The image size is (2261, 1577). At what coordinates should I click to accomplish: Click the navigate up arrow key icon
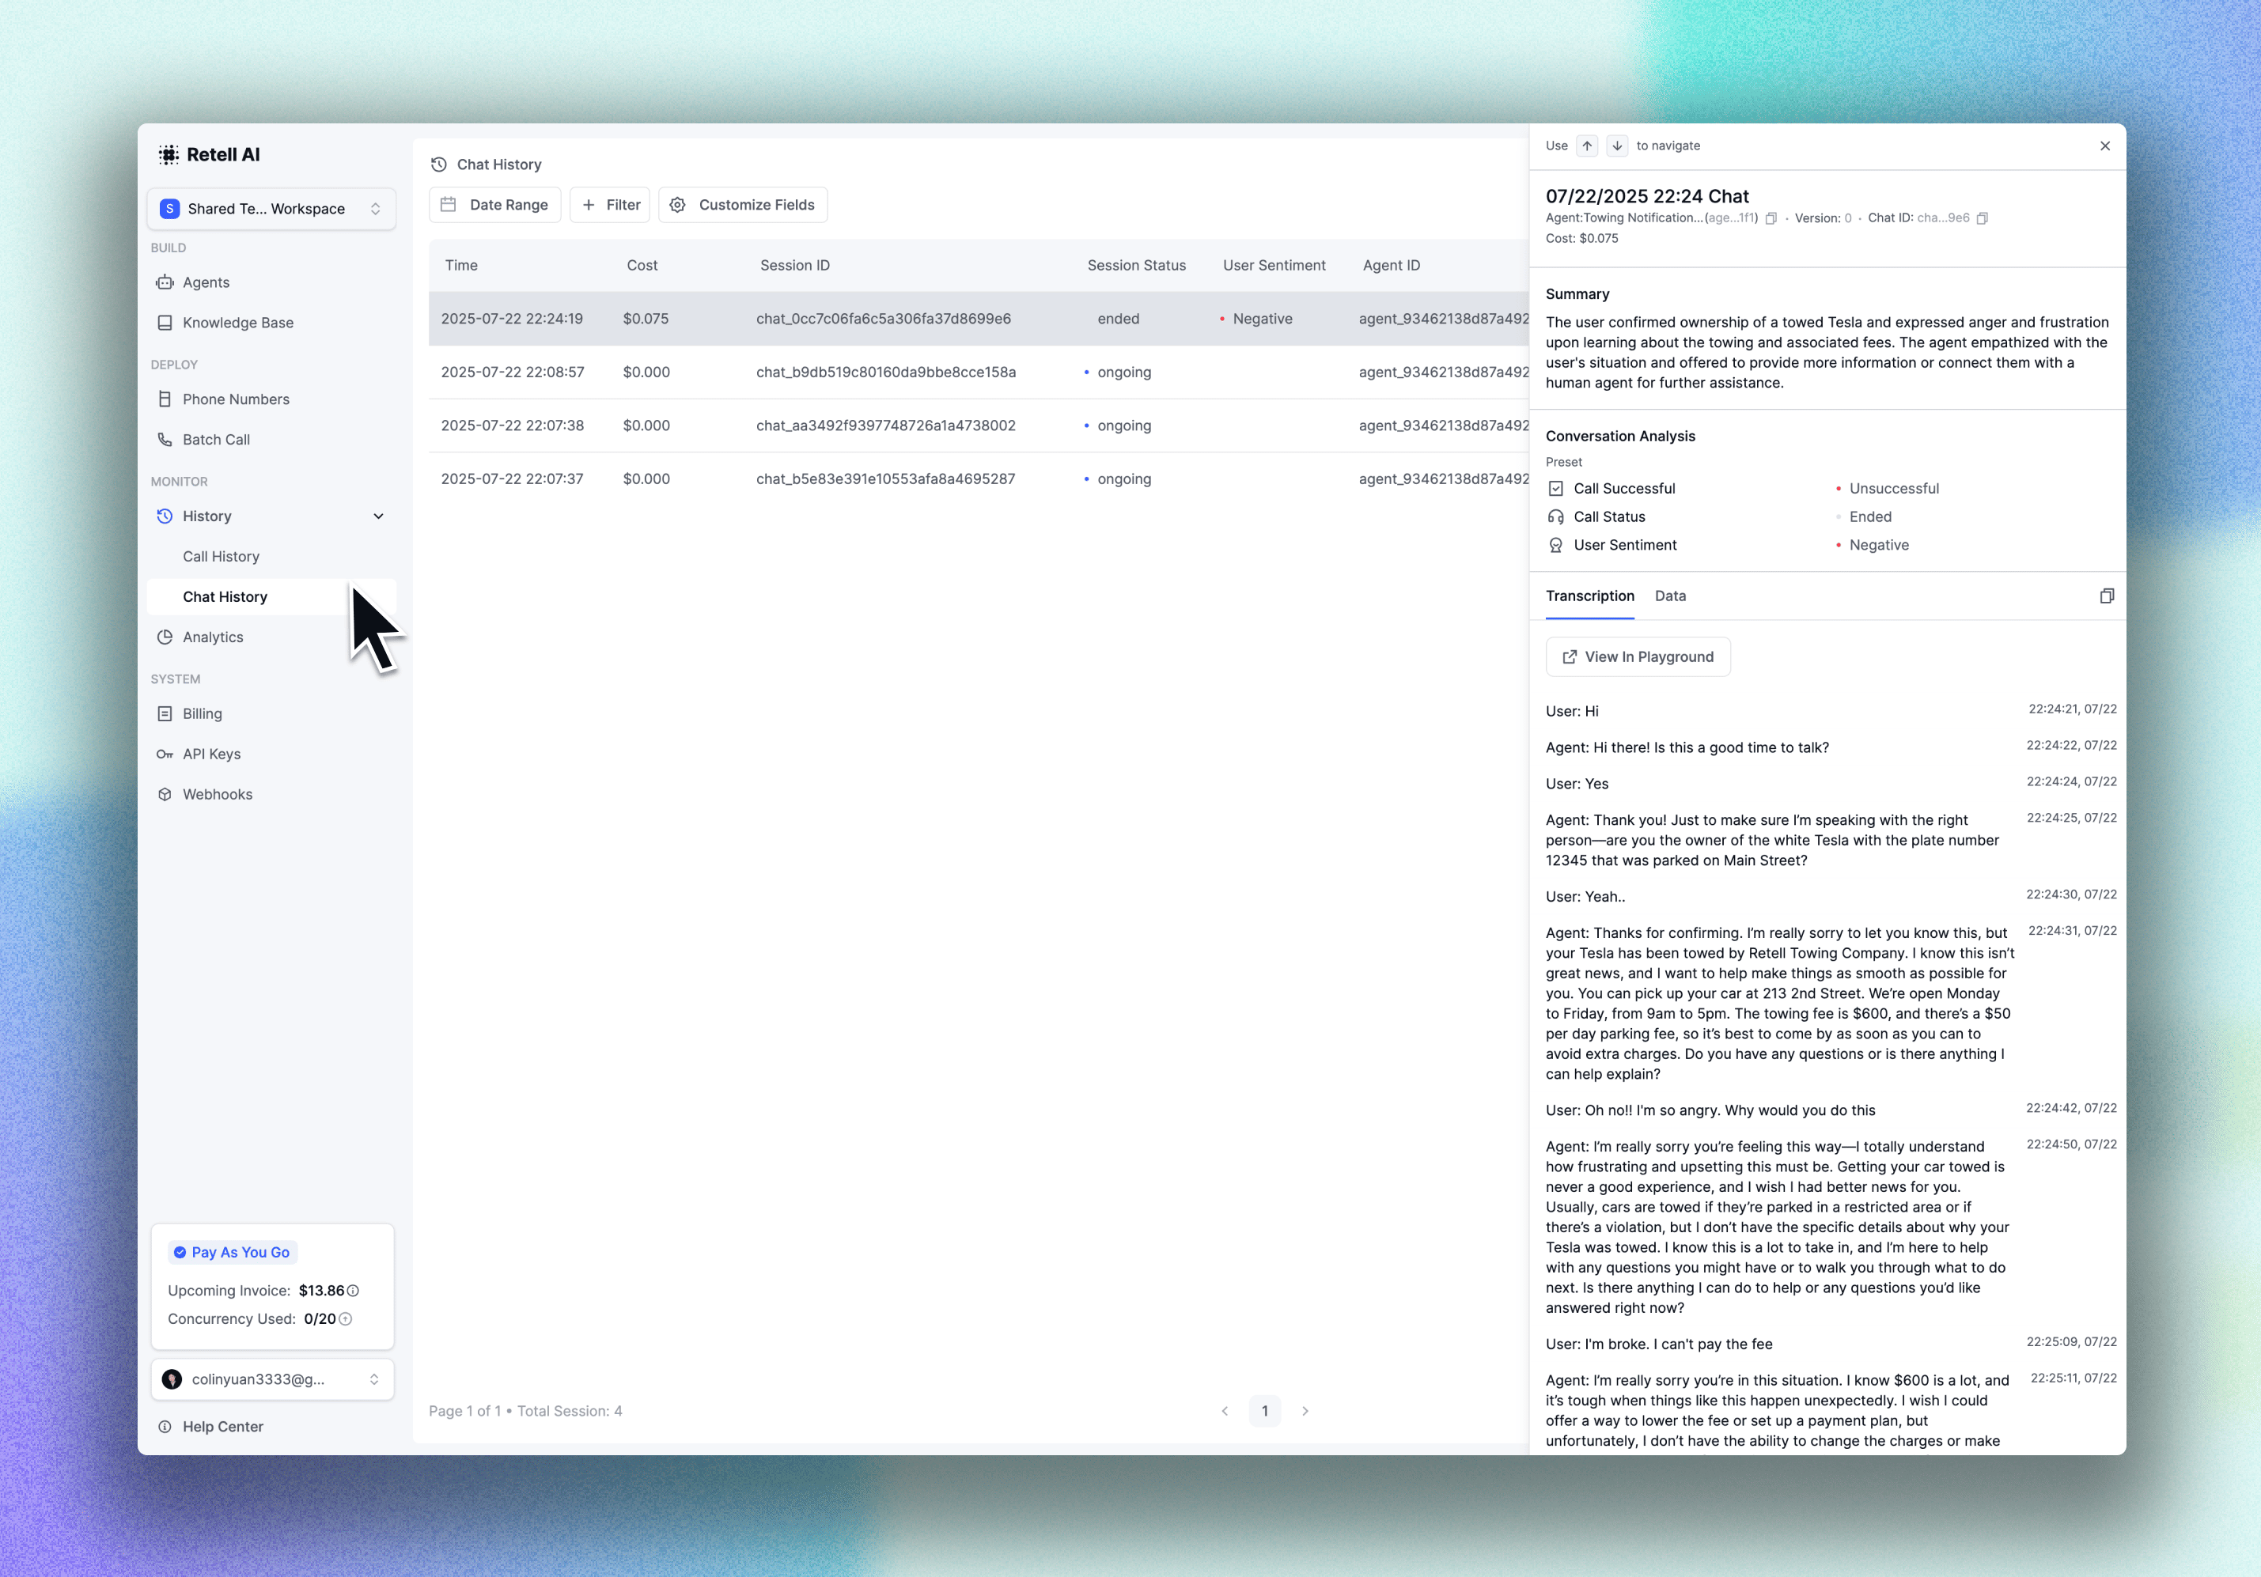[1586, 146]
